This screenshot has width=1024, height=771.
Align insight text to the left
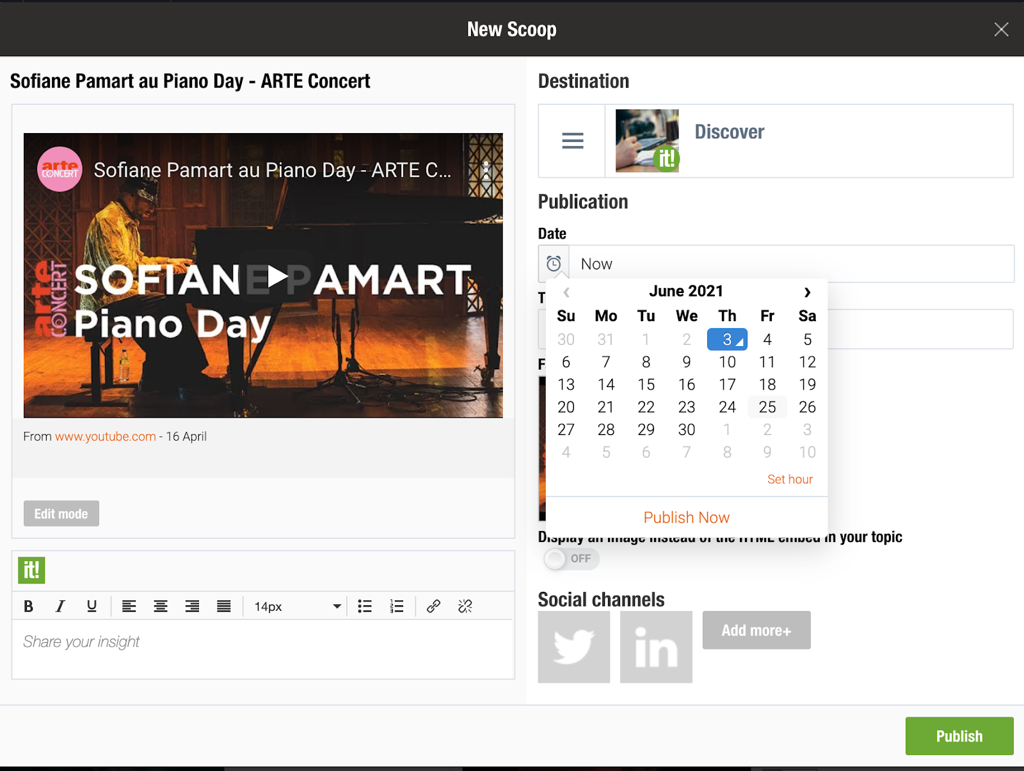[x=129, y=606]
